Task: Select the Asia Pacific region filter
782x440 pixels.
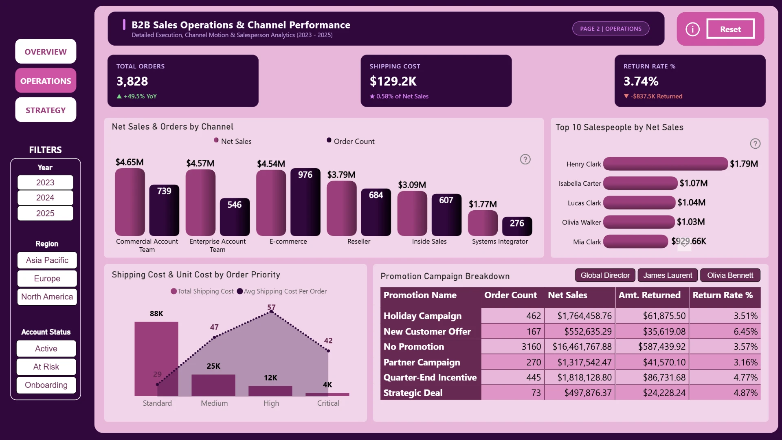Action: click(x=47, y=260)
